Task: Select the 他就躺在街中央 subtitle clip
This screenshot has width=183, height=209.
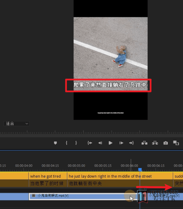Action: [x=120, y=184]
